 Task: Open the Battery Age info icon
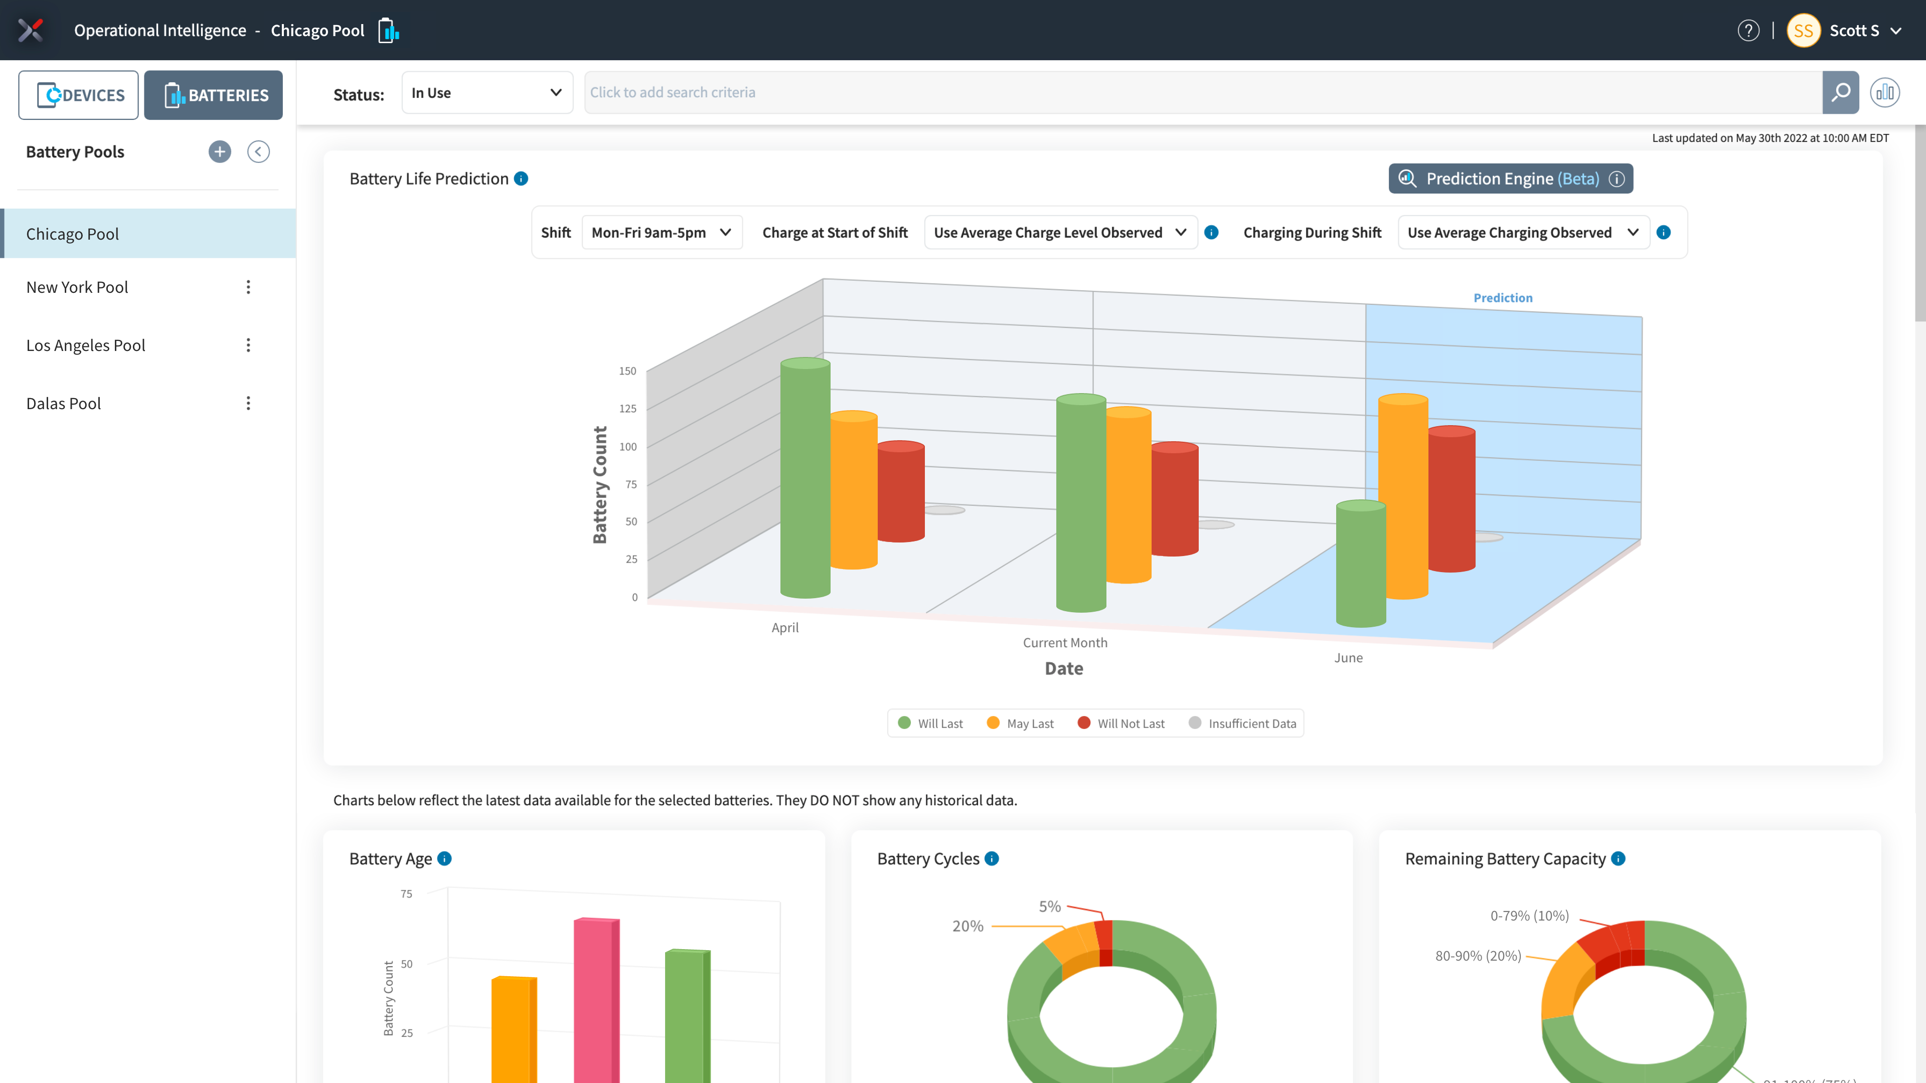[x=444, y=859]
